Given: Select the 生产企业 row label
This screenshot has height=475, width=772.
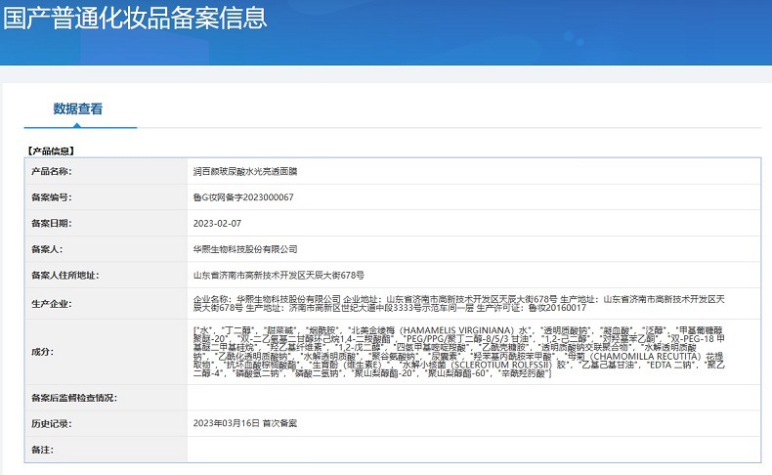Looking at the screenshot, I should click(53, 303).
